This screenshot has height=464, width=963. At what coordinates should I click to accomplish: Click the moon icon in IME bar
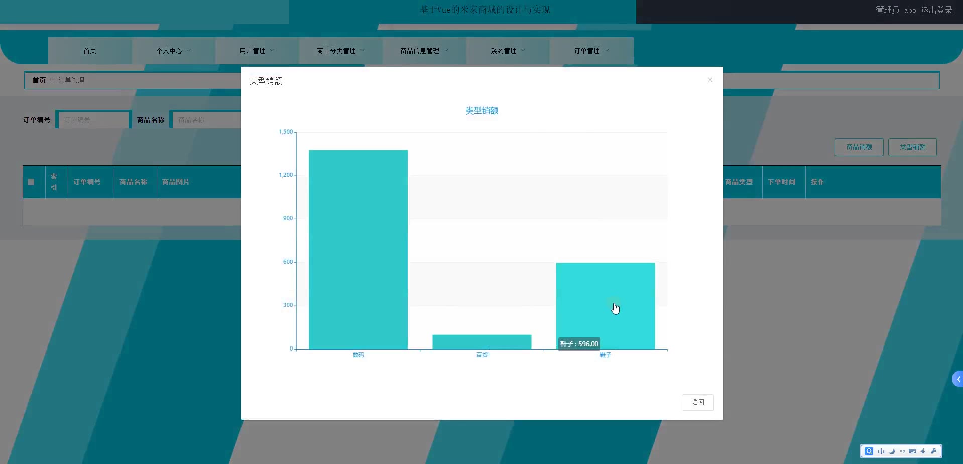click(892, 451)
